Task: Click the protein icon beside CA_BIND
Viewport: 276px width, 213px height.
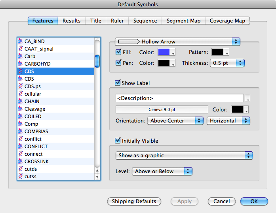Action: point(21,41)
